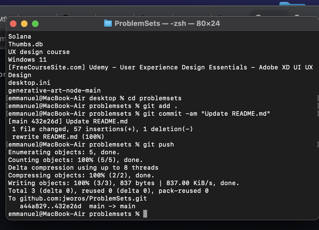Click the blue ProblemSets folder icon in title bar
This screenshot has width=319, height=230.
pos(108,23)
